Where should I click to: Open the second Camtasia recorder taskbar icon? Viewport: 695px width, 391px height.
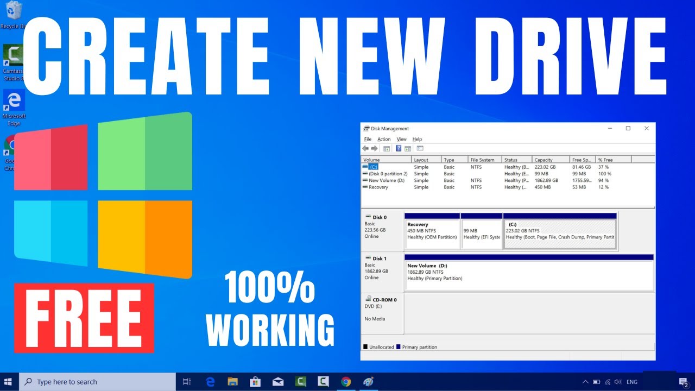tap(323, 382)
